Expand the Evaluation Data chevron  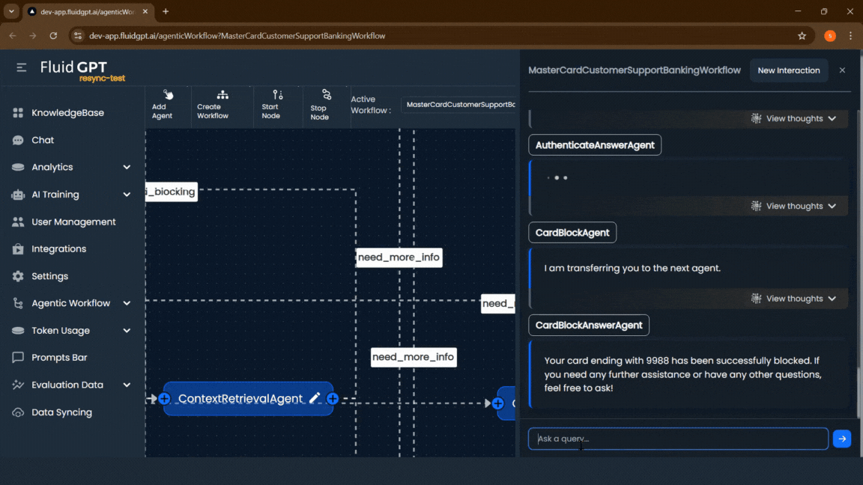click(127, 385)
